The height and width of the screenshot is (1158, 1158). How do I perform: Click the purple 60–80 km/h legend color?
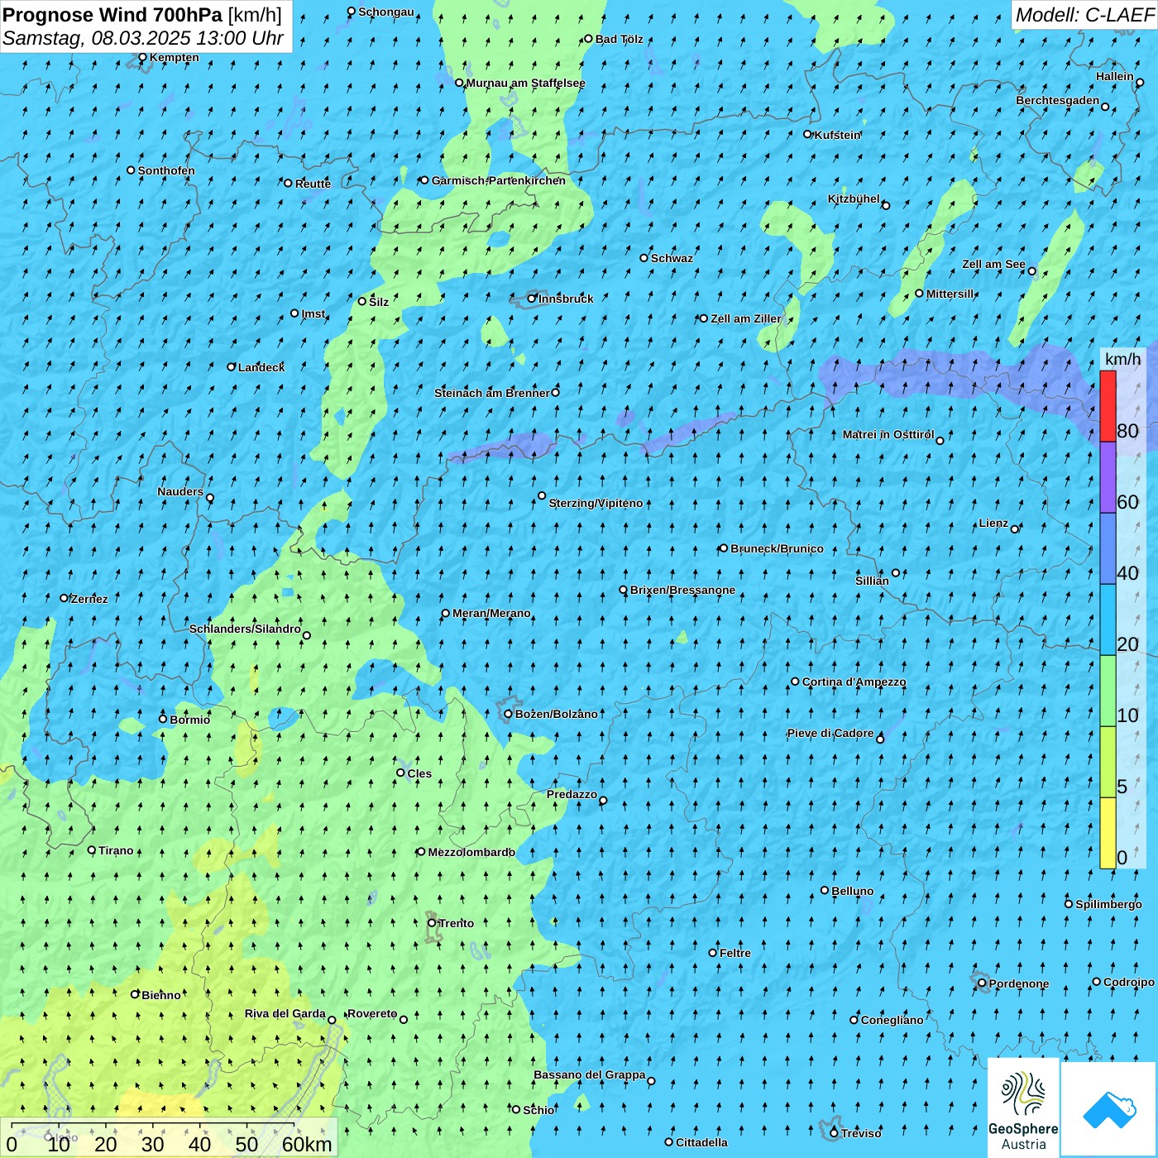[x=1108, y=477]
